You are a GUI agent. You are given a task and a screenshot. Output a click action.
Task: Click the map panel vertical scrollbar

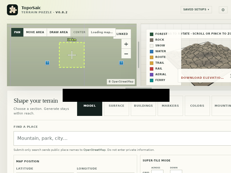[x=139, y=55]
